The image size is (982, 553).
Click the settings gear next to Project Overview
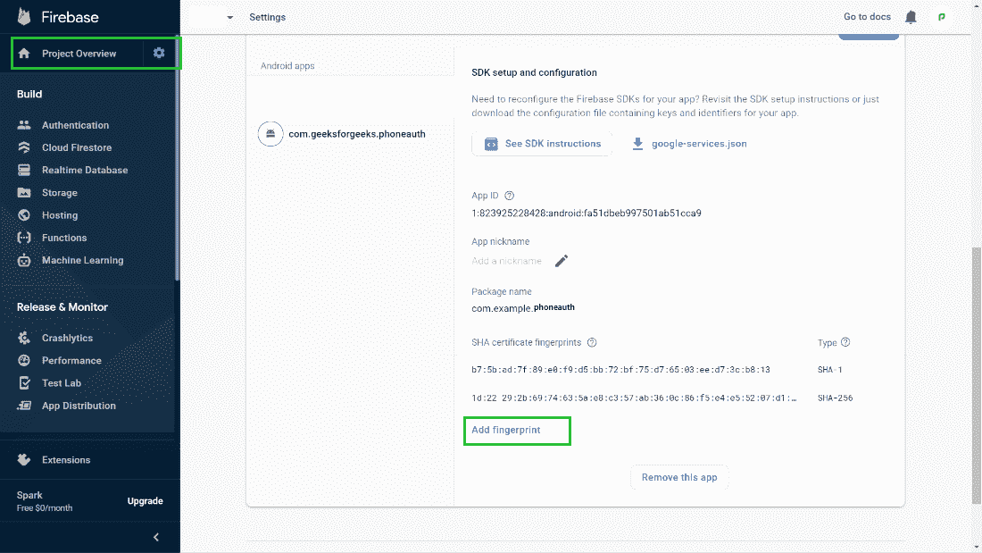click(159, 54)
